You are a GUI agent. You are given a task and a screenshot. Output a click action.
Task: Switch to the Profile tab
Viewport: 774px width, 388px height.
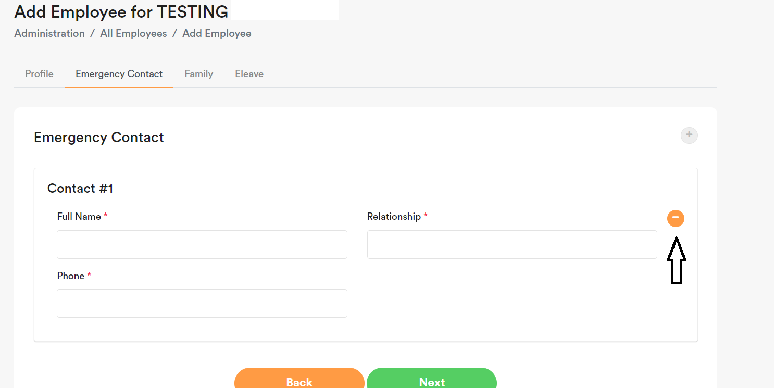[x=39, y=74]
